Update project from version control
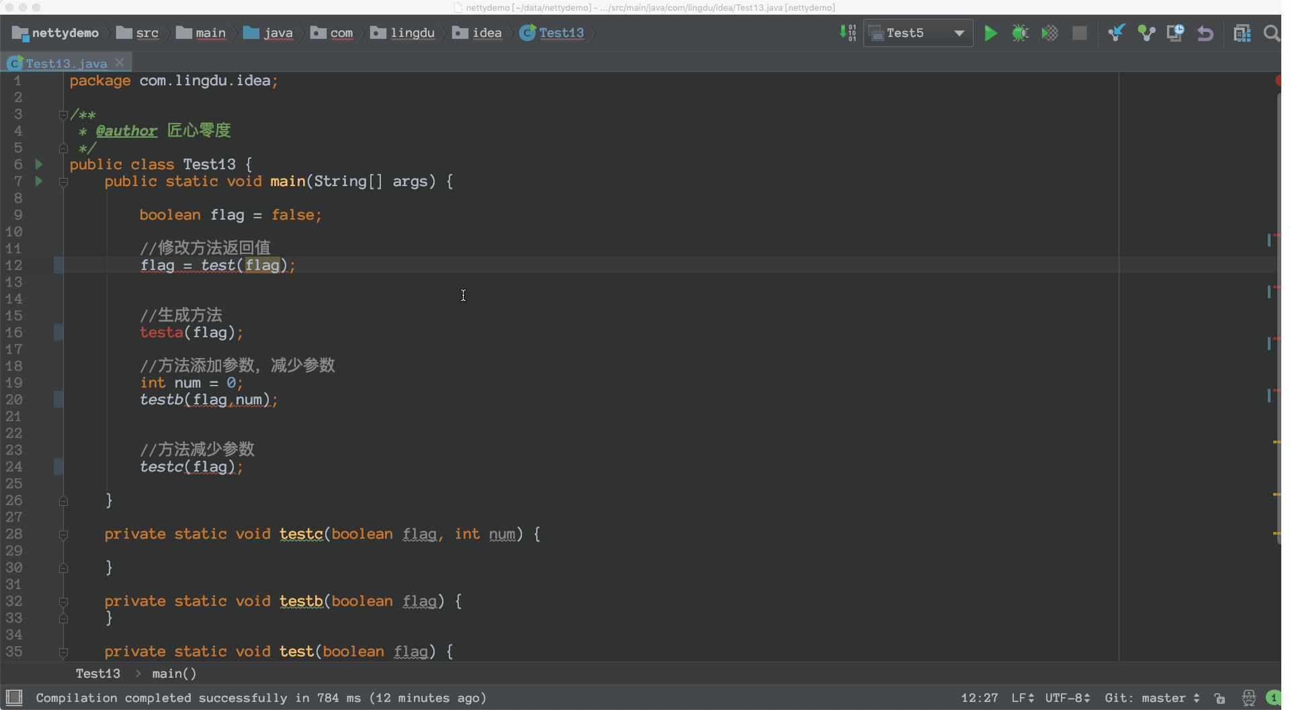Image resolution: width=1290 pixels, height=710 pixels. (x=1117, y=33)
